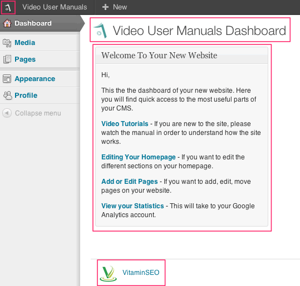300x286 pixels.
Task: Click the Media icon in the sidebar
Action: pos(7,43)
